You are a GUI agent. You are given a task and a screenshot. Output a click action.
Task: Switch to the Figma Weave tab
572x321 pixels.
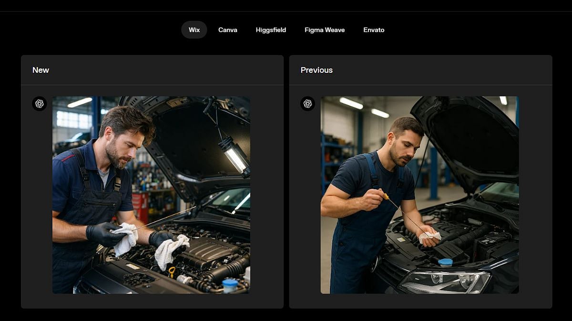click(325, 30)
